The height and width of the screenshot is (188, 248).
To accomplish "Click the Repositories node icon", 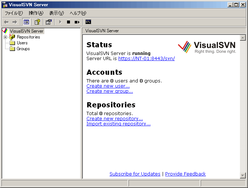I will pyautogui.click(x=12, y=37).
